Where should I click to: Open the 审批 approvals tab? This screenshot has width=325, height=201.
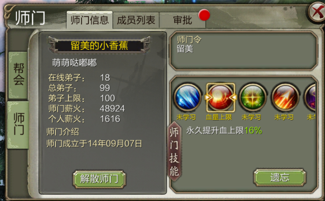tap(183, 20)
